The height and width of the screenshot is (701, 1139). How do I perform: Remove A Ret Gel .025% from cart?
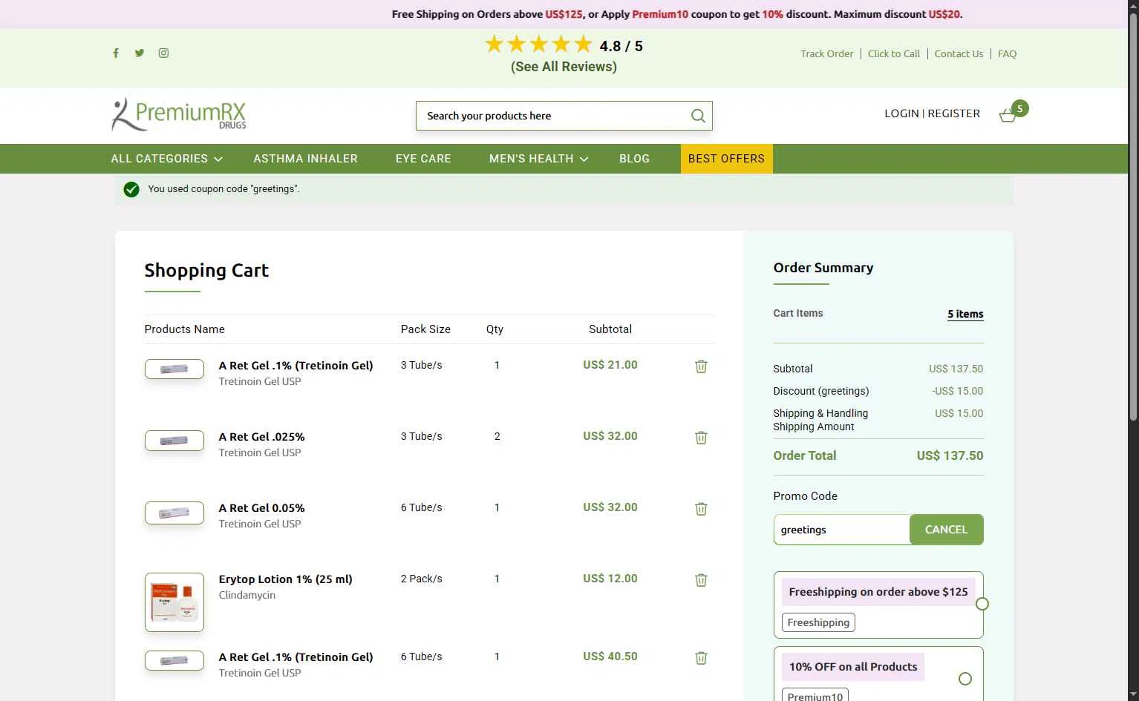point(701,438)
